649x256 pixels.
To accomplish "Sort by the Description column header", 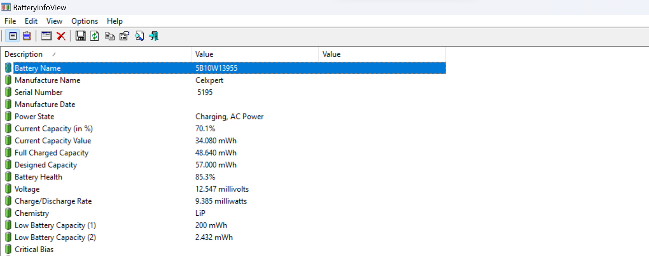I will [x=24, y=54].
